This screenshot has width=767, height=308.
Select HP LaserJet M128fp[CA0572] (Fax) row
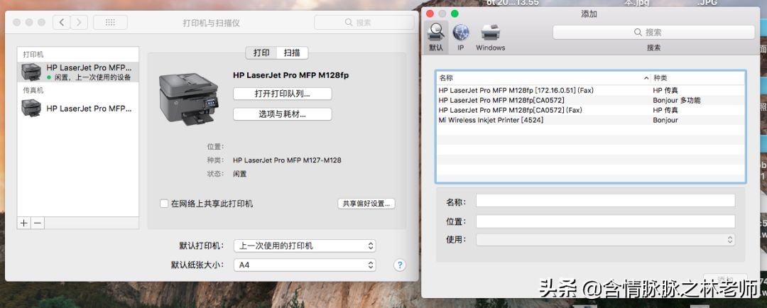(590, 110)
